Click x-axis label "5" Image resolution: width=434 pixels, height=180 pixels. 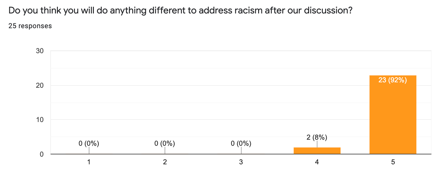(x=393, y=162)
